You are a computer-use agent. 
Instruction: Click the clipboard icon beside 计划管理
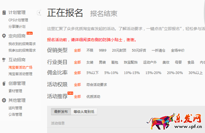pos(4,13)
